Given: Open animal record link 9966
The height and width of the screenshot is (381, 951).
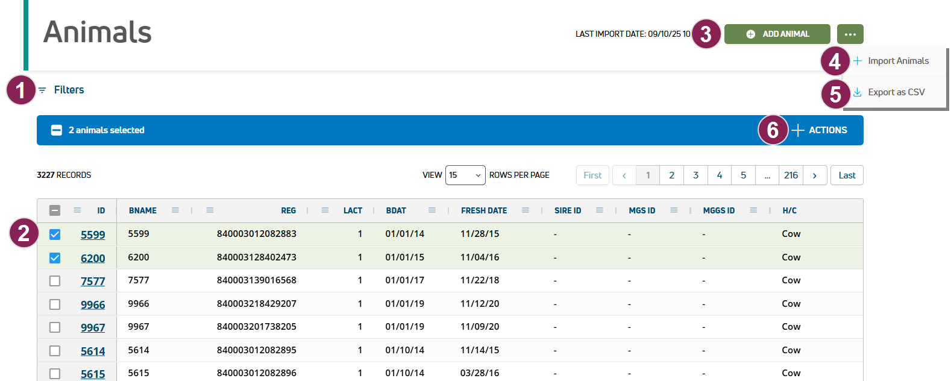Looking at the screenshot, I should click(x=93, y=304).
